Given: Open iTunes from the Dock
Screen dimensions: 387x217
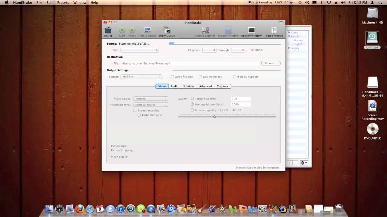Looking at the screenshot, I should [x=120, y=209].
